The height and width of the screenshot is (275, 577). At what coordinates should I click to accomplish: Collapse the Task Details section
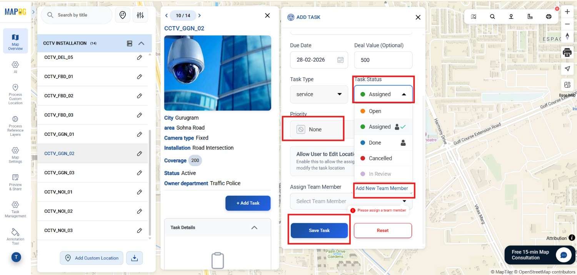[x=254, y=227]
